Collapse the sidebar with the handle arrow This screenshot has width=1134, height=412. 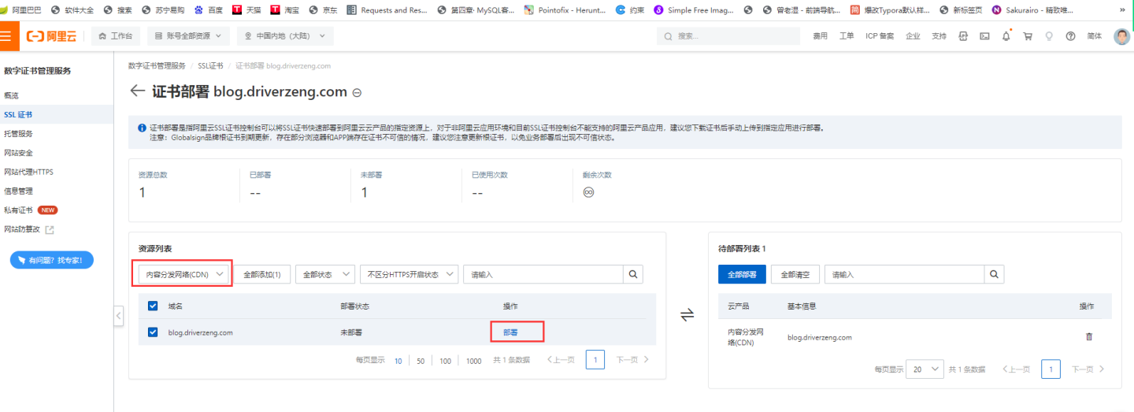[x=118, y=316]
